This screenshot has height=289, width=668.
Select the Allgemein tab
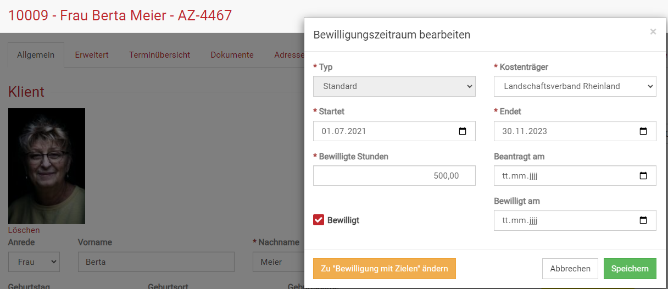click(x=36, y=55)
